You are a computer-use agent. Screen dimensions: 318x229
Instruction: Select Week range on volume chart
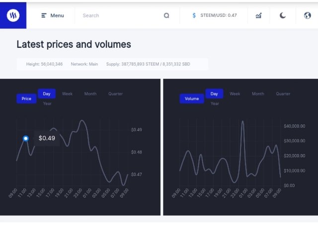(235, 94)
